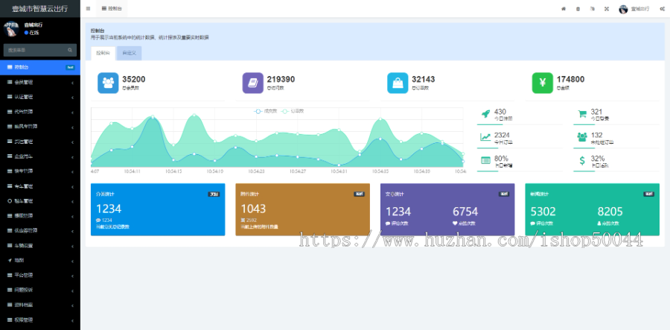670x330 pixels.
Task: Open the 权限管理 sidebar menu
Action: pos(40,320)
